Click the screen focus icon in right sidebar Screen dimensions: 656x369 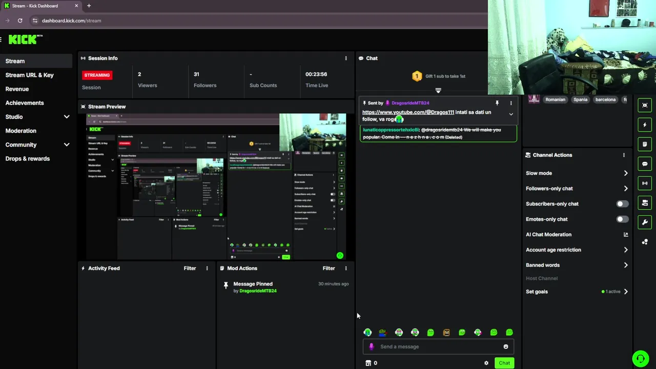[x=645, y=105]
